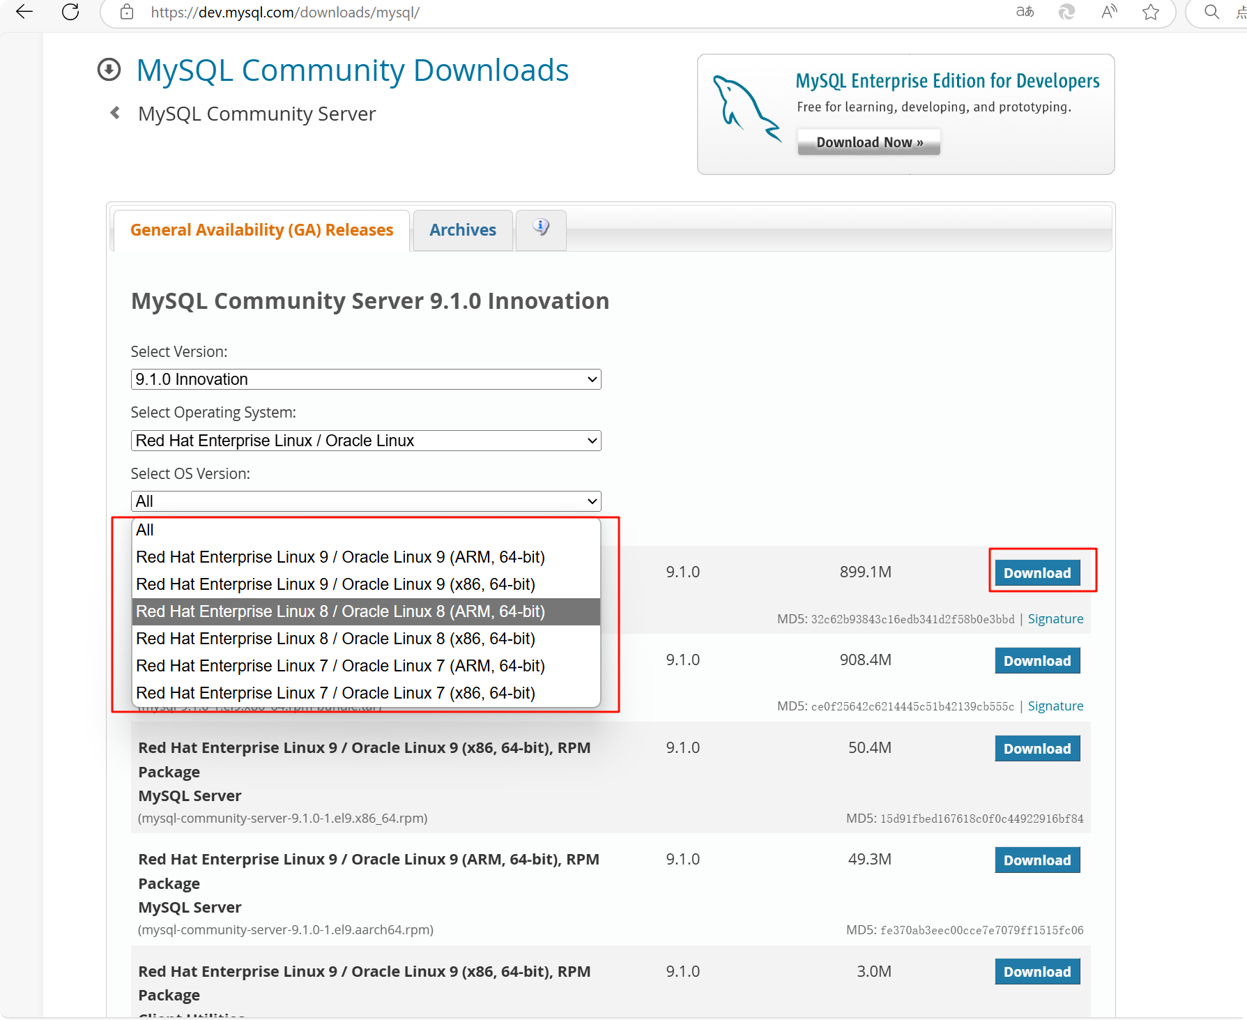
Task: Click Download for the 50.4M RPM Package
Action: point(1036,748)
